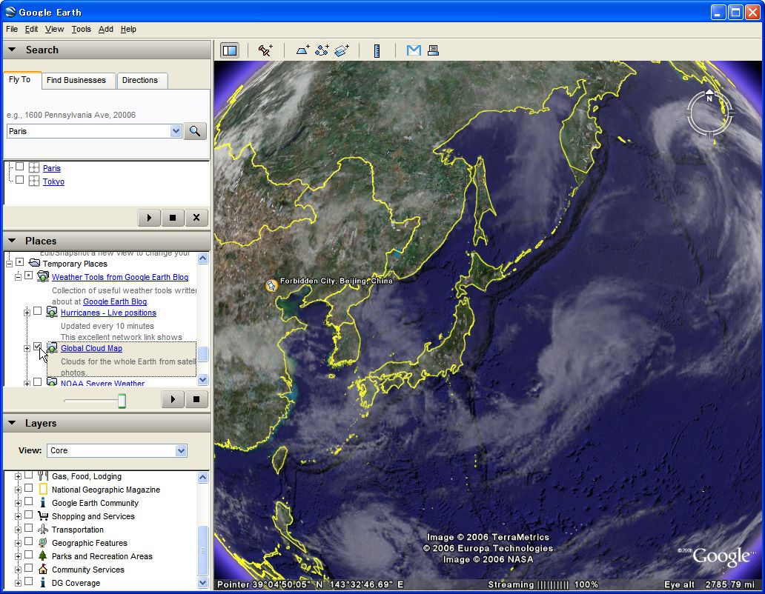
Task: Click the Places list scroll down arrow
Action: tap(203, 379)
